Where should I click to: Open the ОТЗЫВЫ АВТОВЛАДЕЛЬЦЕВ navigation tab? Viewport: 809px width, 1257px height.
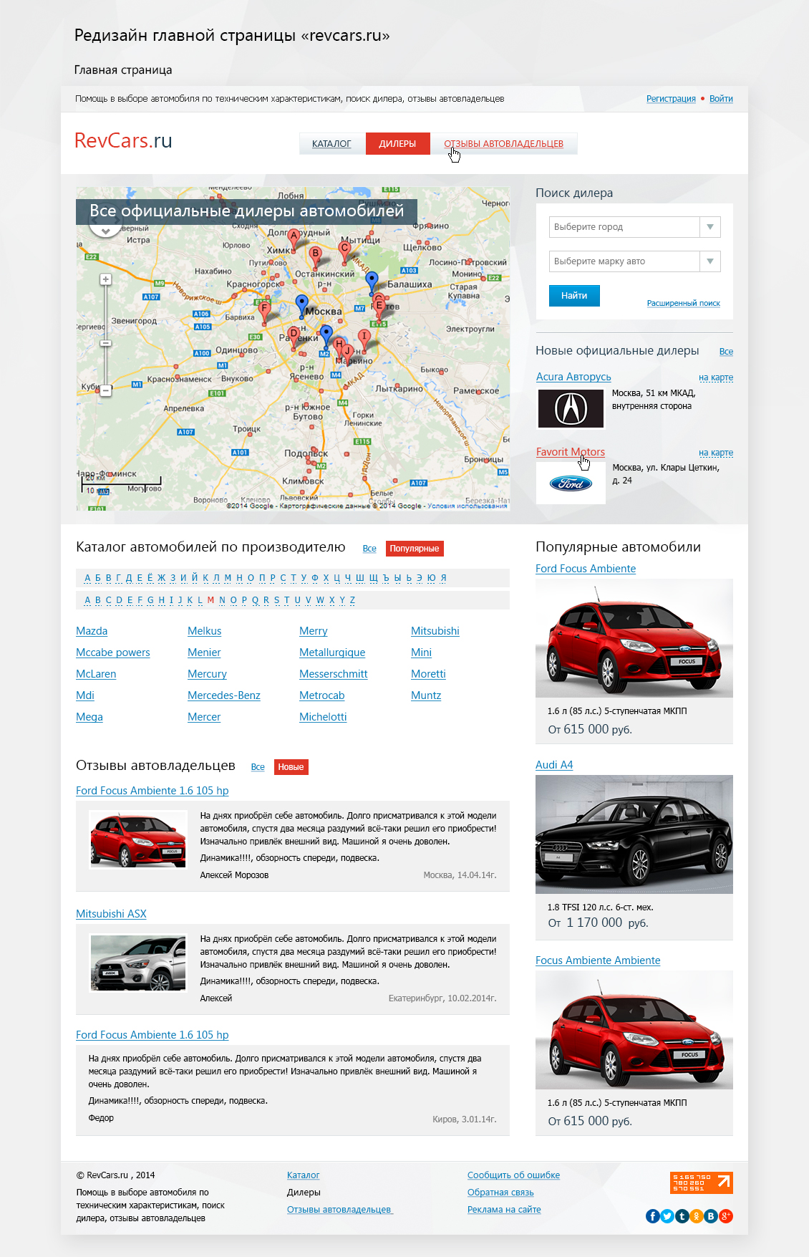pyautogui.click(x=503, y=143)
